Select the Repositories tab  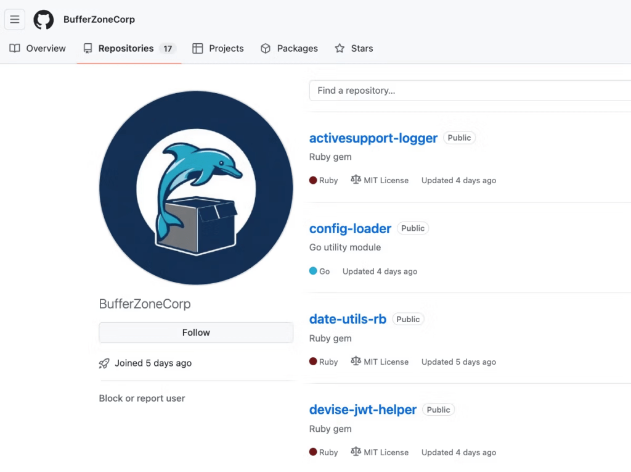pyautogui.click(x=129, y=48)
